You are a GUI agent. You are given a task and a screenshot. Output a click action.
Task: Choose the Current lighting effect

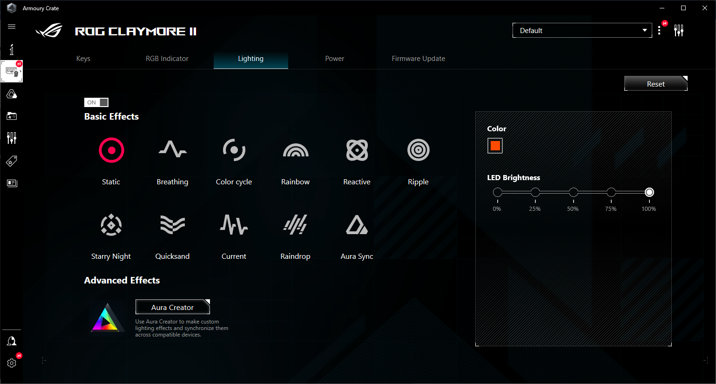pos(234,225)
